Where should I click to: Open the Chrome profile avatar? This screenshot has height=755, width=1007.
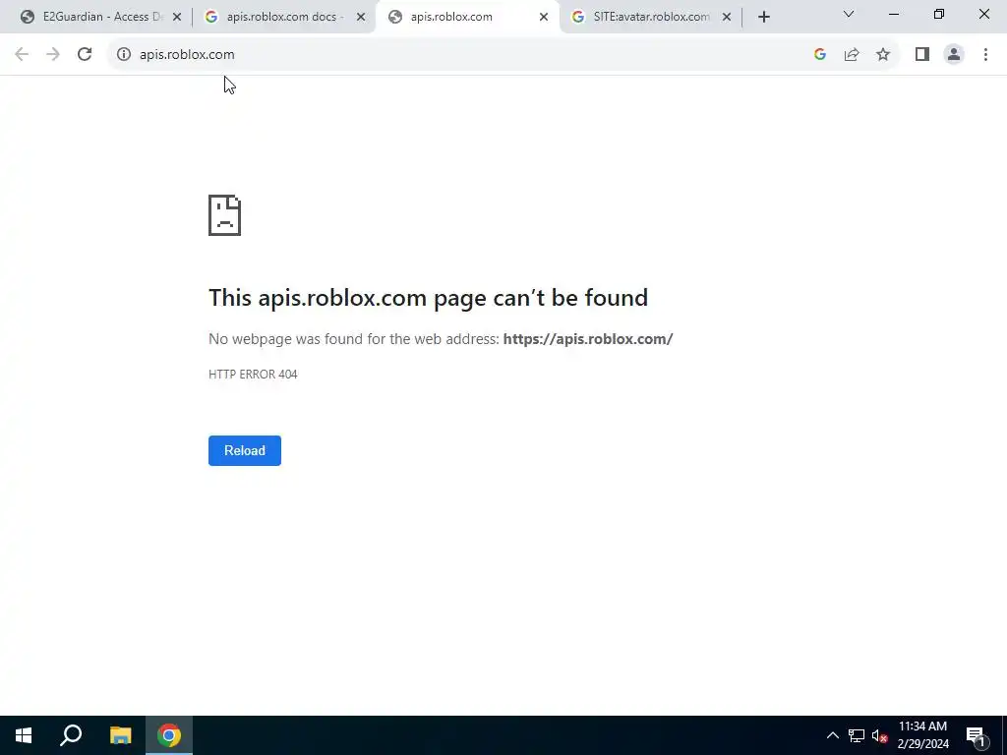tap(954, 55)
